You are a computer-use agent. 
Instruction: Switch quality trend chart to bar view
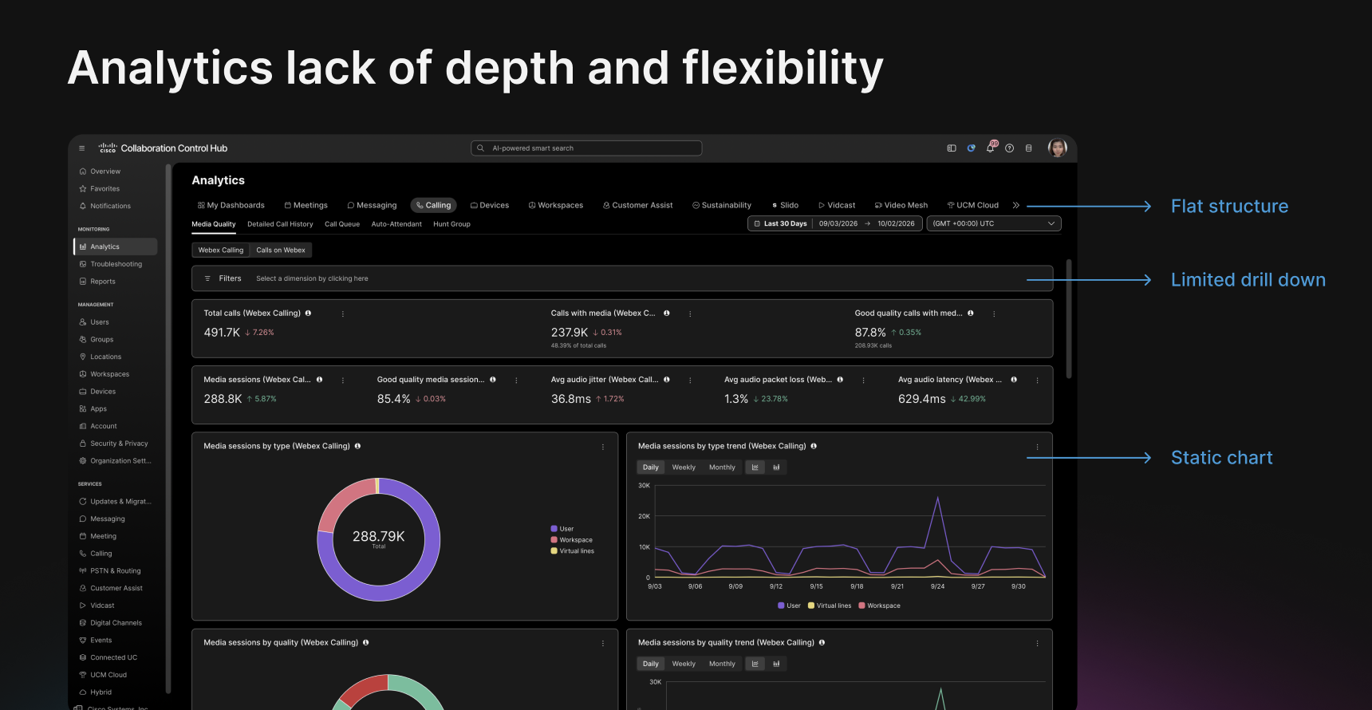point(776,664)
